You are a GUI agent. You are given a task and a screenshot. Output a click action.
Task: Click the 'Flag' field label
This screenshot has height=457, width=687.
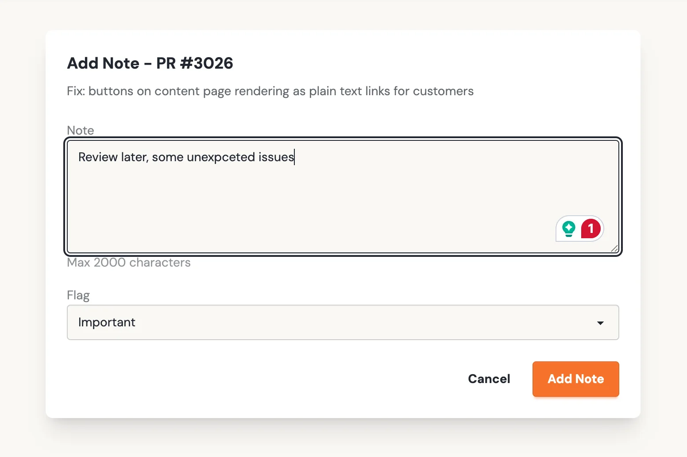(78, 295)
